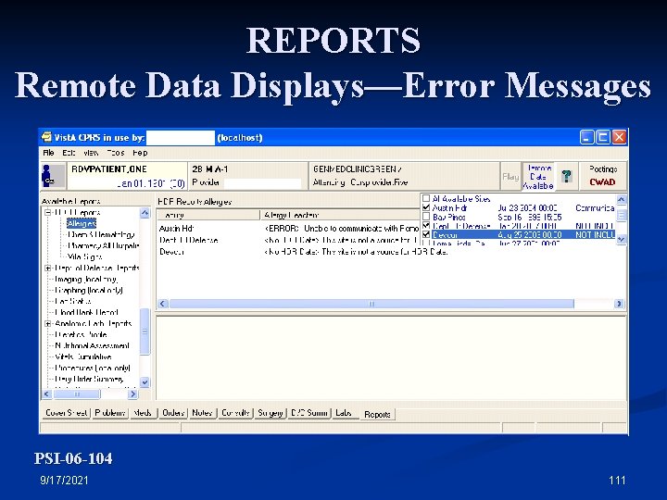Switch to the Cover Sheet tab

pyautogui.click(x=66, y=413)
